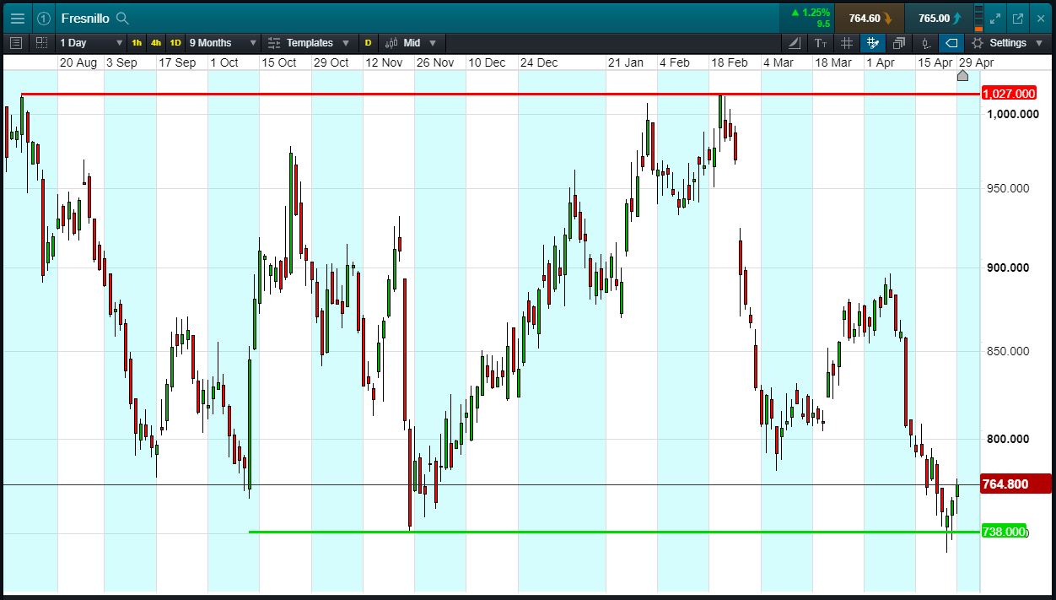Toggle the chart gridlines icon

click(x=847, y=43)
